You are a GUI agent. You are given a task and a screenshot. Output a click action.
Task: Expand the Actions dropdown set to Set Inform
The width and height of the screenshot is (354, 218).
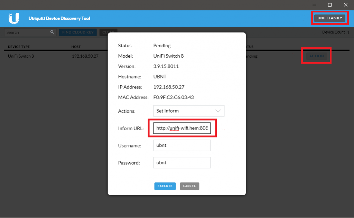tap(189, 111)
